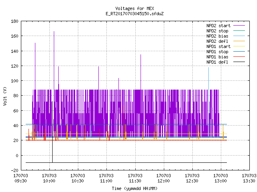
Task: Click the green NPD2 stop legend line
Action: pyautogui.click(x=239, y=31)
